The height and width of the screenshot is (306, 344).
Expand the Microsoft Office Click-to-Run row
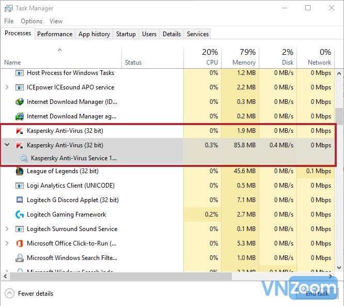7,243
